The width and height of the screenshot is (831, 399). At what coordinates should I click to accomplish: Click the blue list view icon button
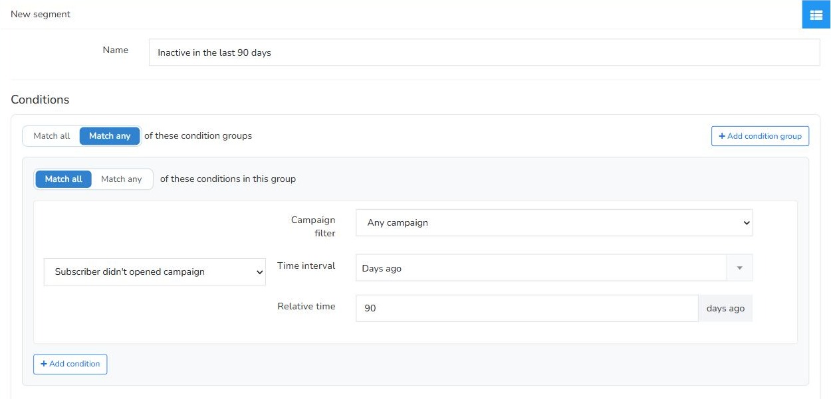tap(816, 15)
